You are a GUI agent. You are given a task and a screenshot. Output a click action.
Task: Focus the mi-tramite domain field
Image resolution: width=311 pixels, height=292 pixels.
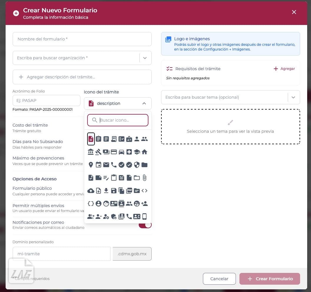pyautogui.click(x=62, y=254)
